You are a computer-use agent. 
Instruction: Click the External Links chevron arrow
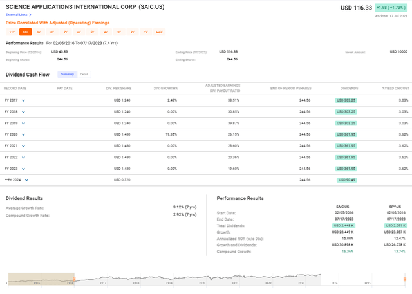pos(30,15)
